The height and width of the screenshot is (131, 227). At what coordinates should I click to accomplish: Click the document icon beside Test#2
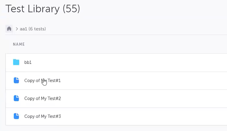[x=16, y=98]
